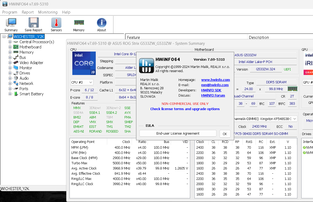Screen dimensions: 313x202
Task: Collapse the WICHESTER_Y2K root node
Action: 4,37
